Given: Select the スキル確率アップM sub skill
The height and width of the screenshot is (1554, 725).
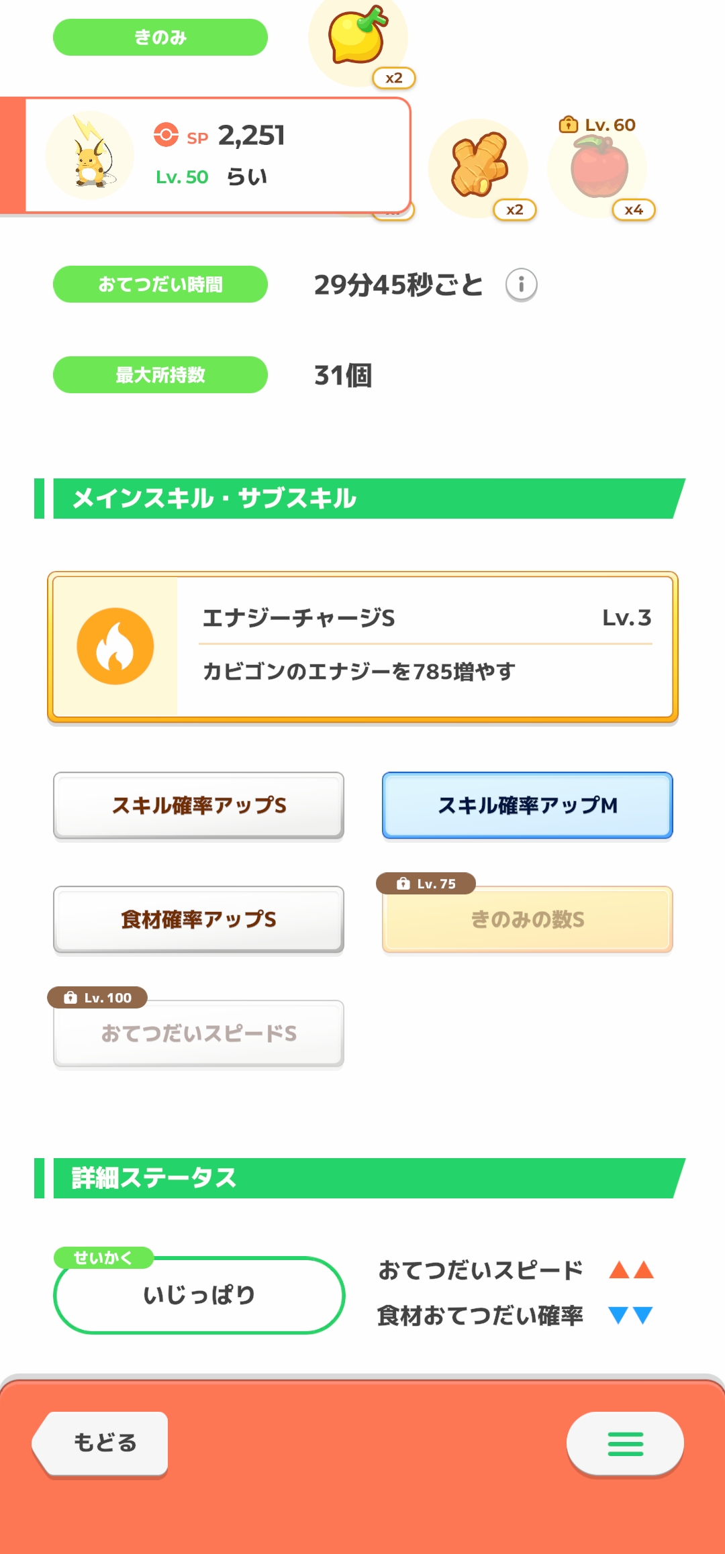Looking at the screenshot, I should pyautogui.click(x=528, y=805).
